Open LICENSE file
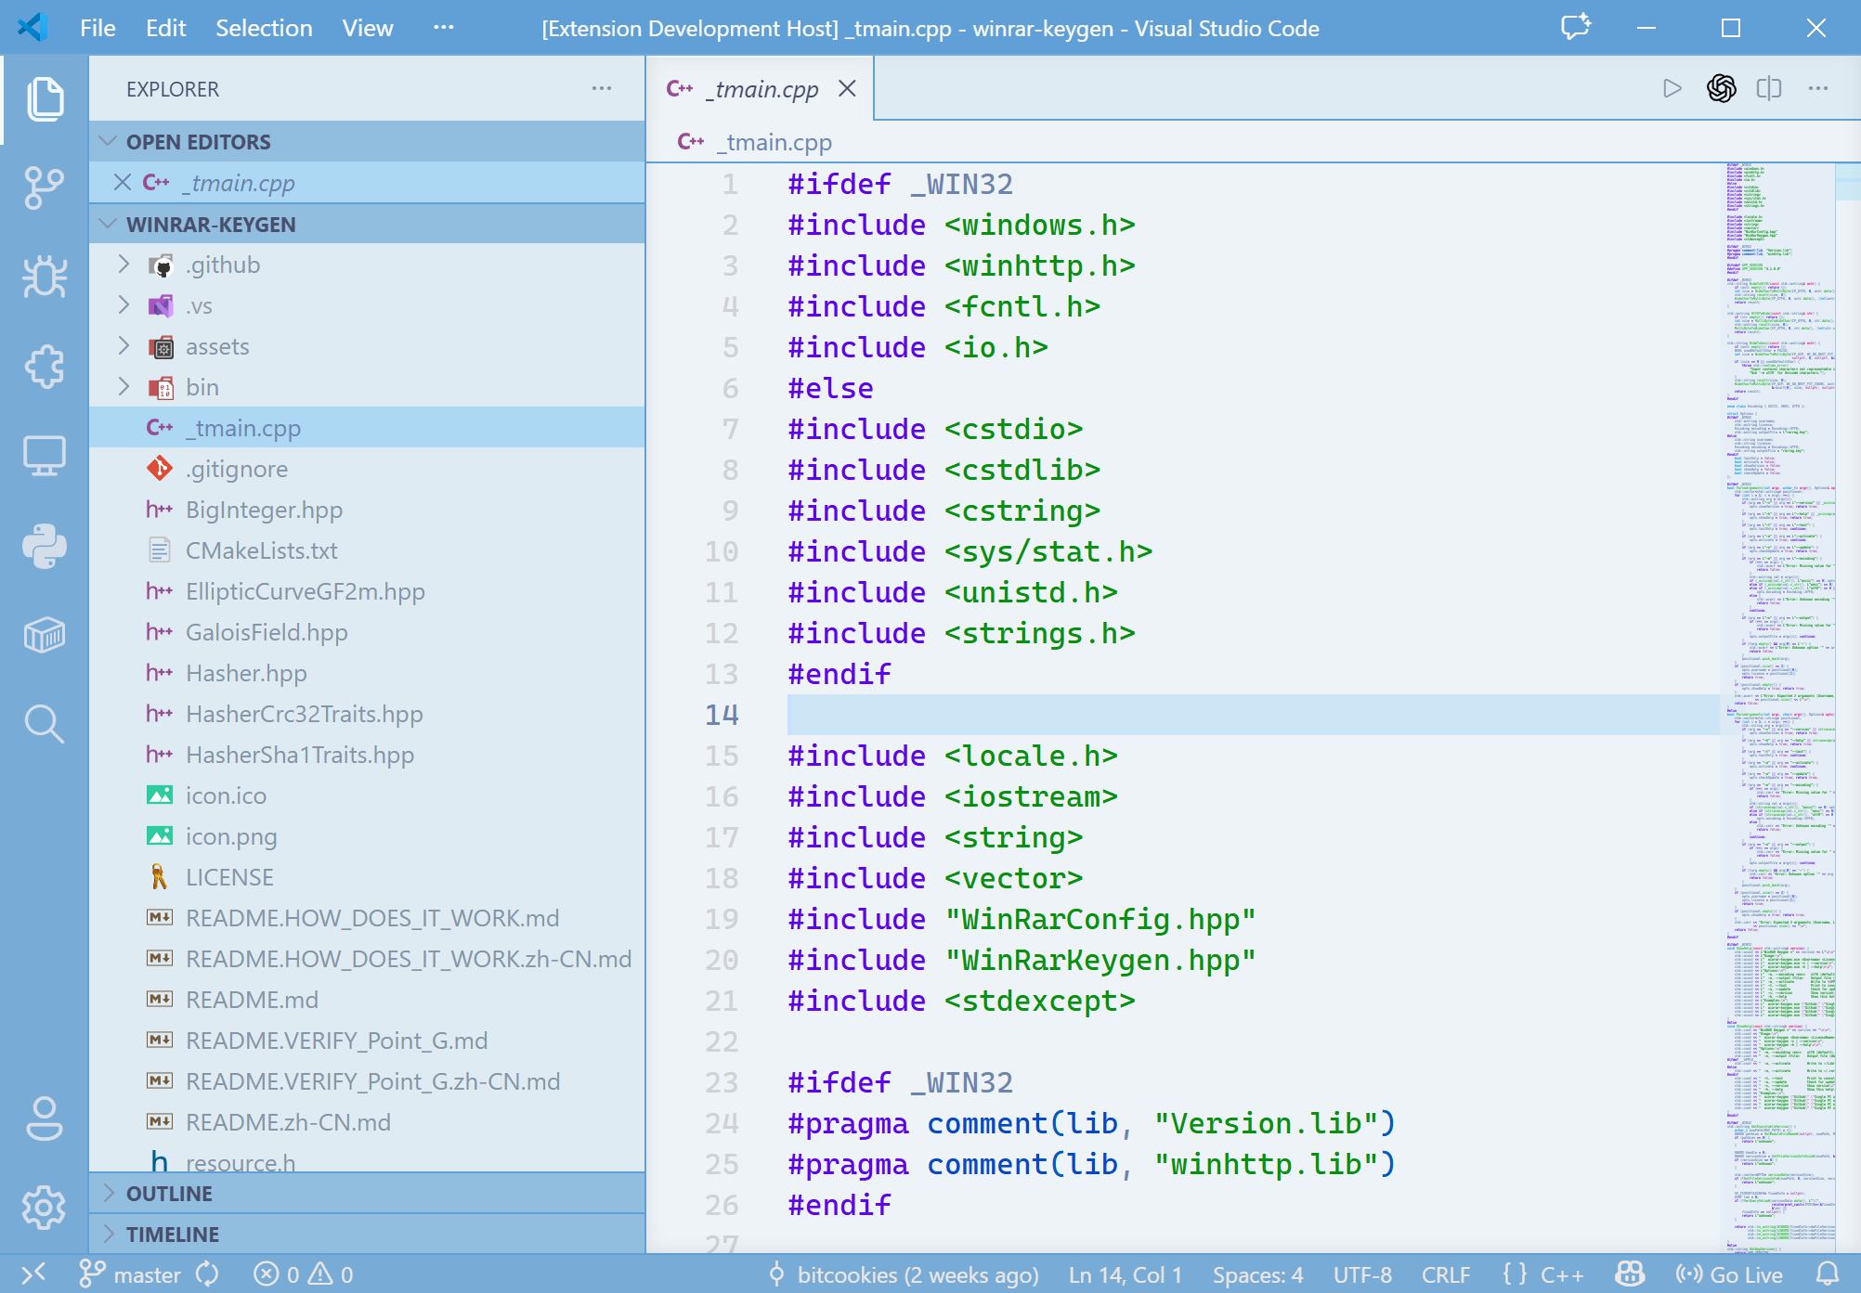Viewport: 1861px width, 1293px height. click(366, 877)
